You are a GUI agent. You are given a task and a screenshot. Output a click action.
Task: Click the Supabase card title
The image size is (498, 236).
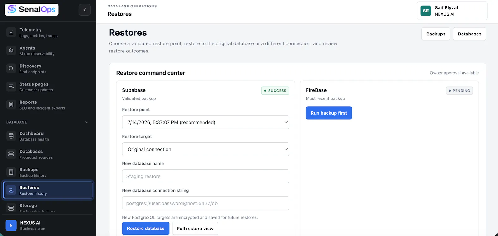[x=134, y=90]
